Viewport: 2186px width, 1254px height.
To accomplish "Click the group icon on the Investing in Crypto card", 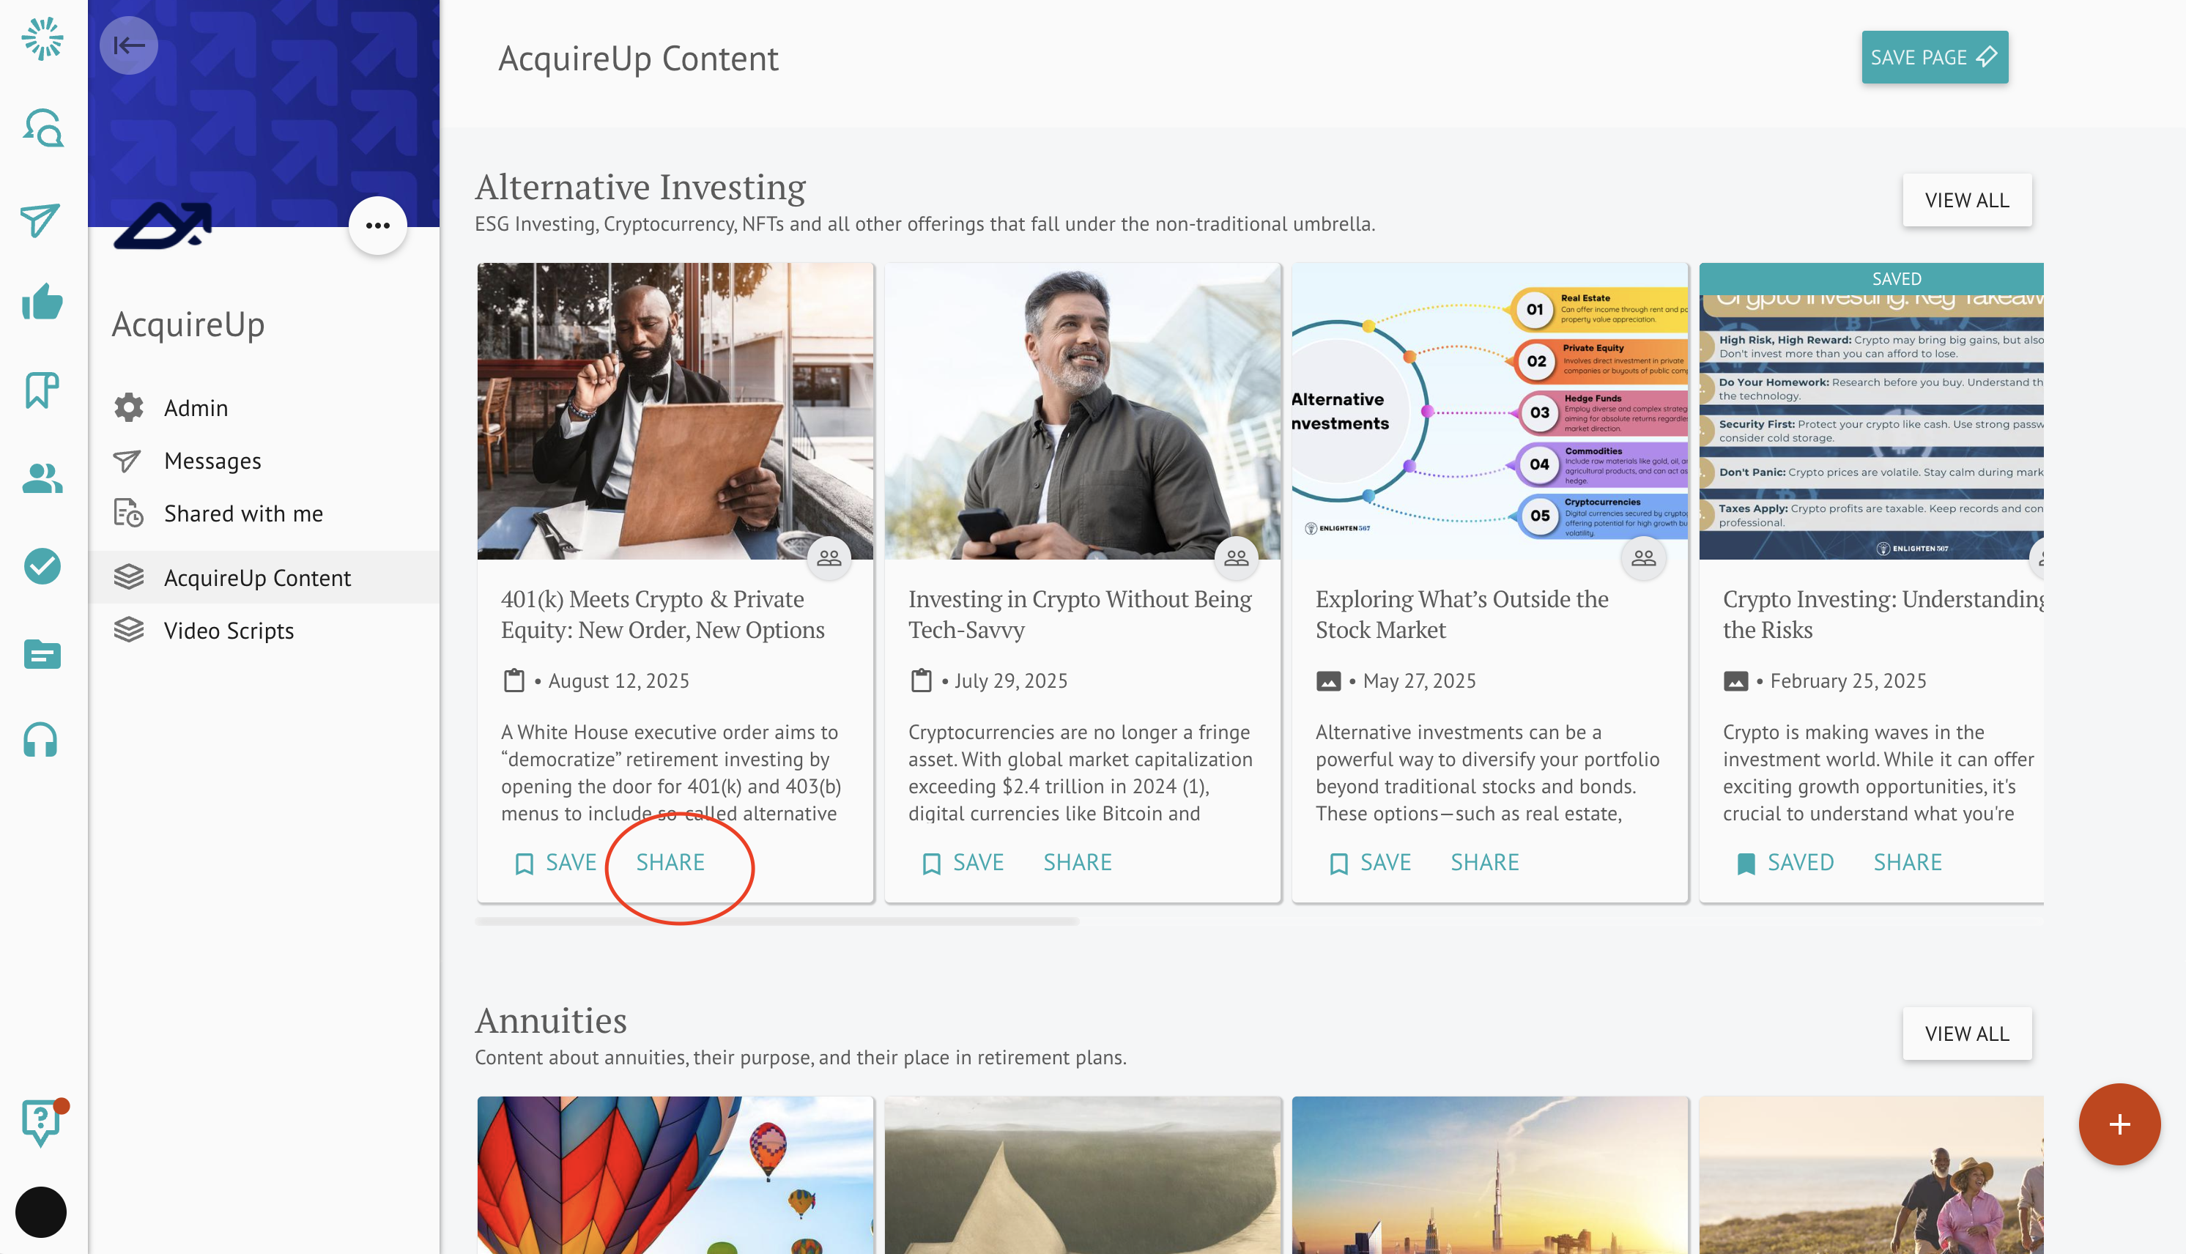I will [1236, 558].
